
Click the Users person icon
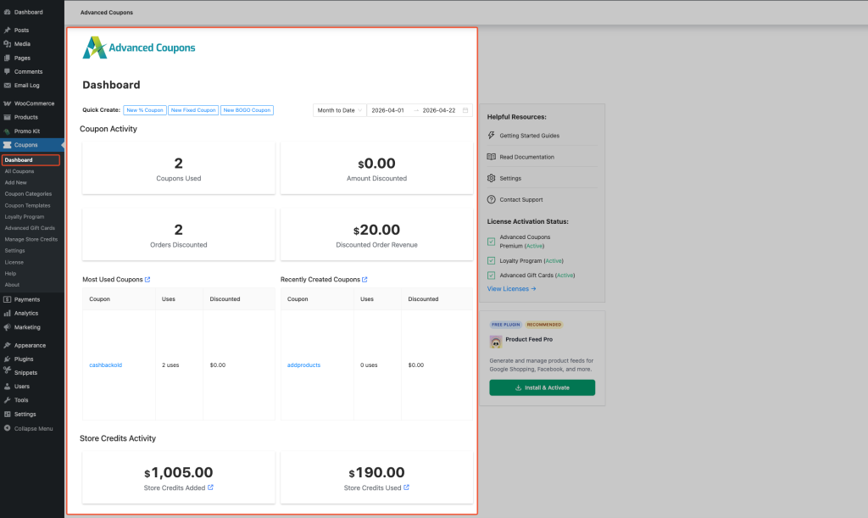pos(7,387)
